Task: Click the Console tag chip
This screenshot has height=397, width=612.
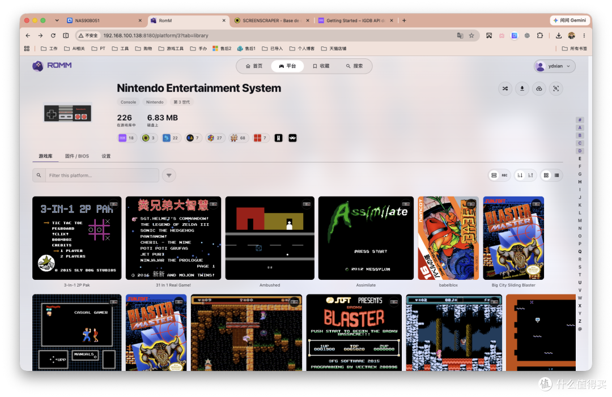Action: tap(129, 102)
